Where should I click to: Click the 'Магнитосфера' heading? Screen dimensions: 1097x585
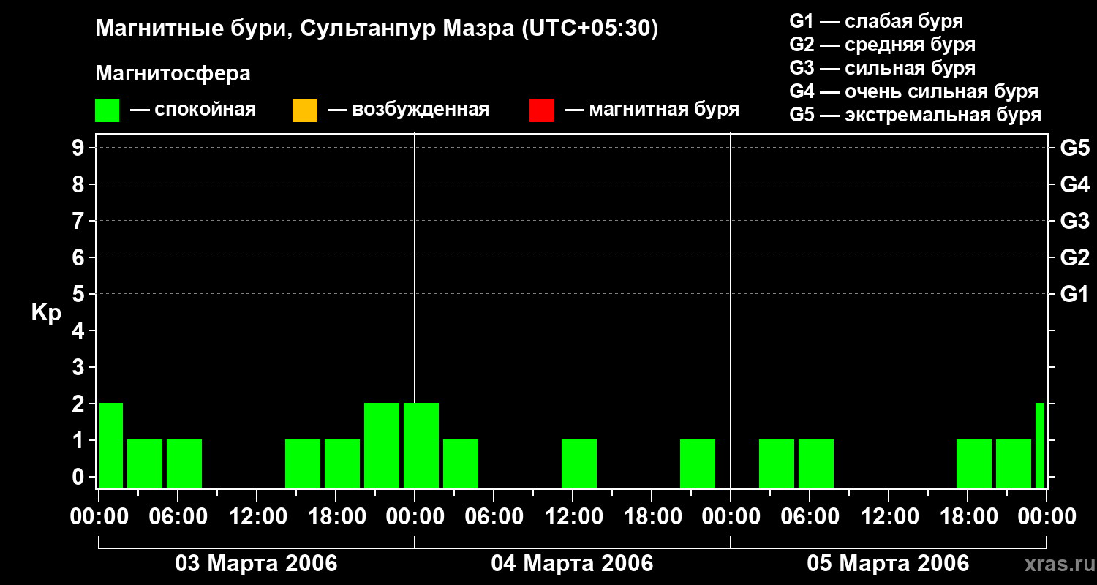pos(173,74)
